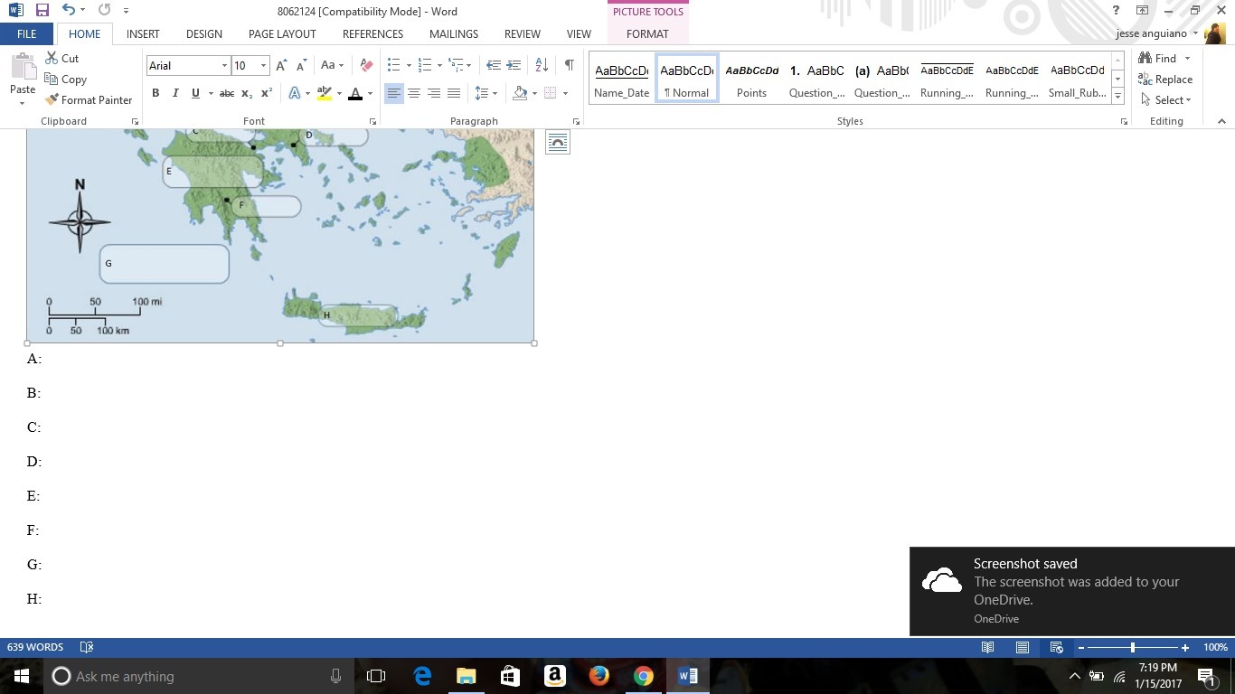1235x694 pixels.
Task: Click the zoom slider in status bar
Action: (x=1133, y=647)
